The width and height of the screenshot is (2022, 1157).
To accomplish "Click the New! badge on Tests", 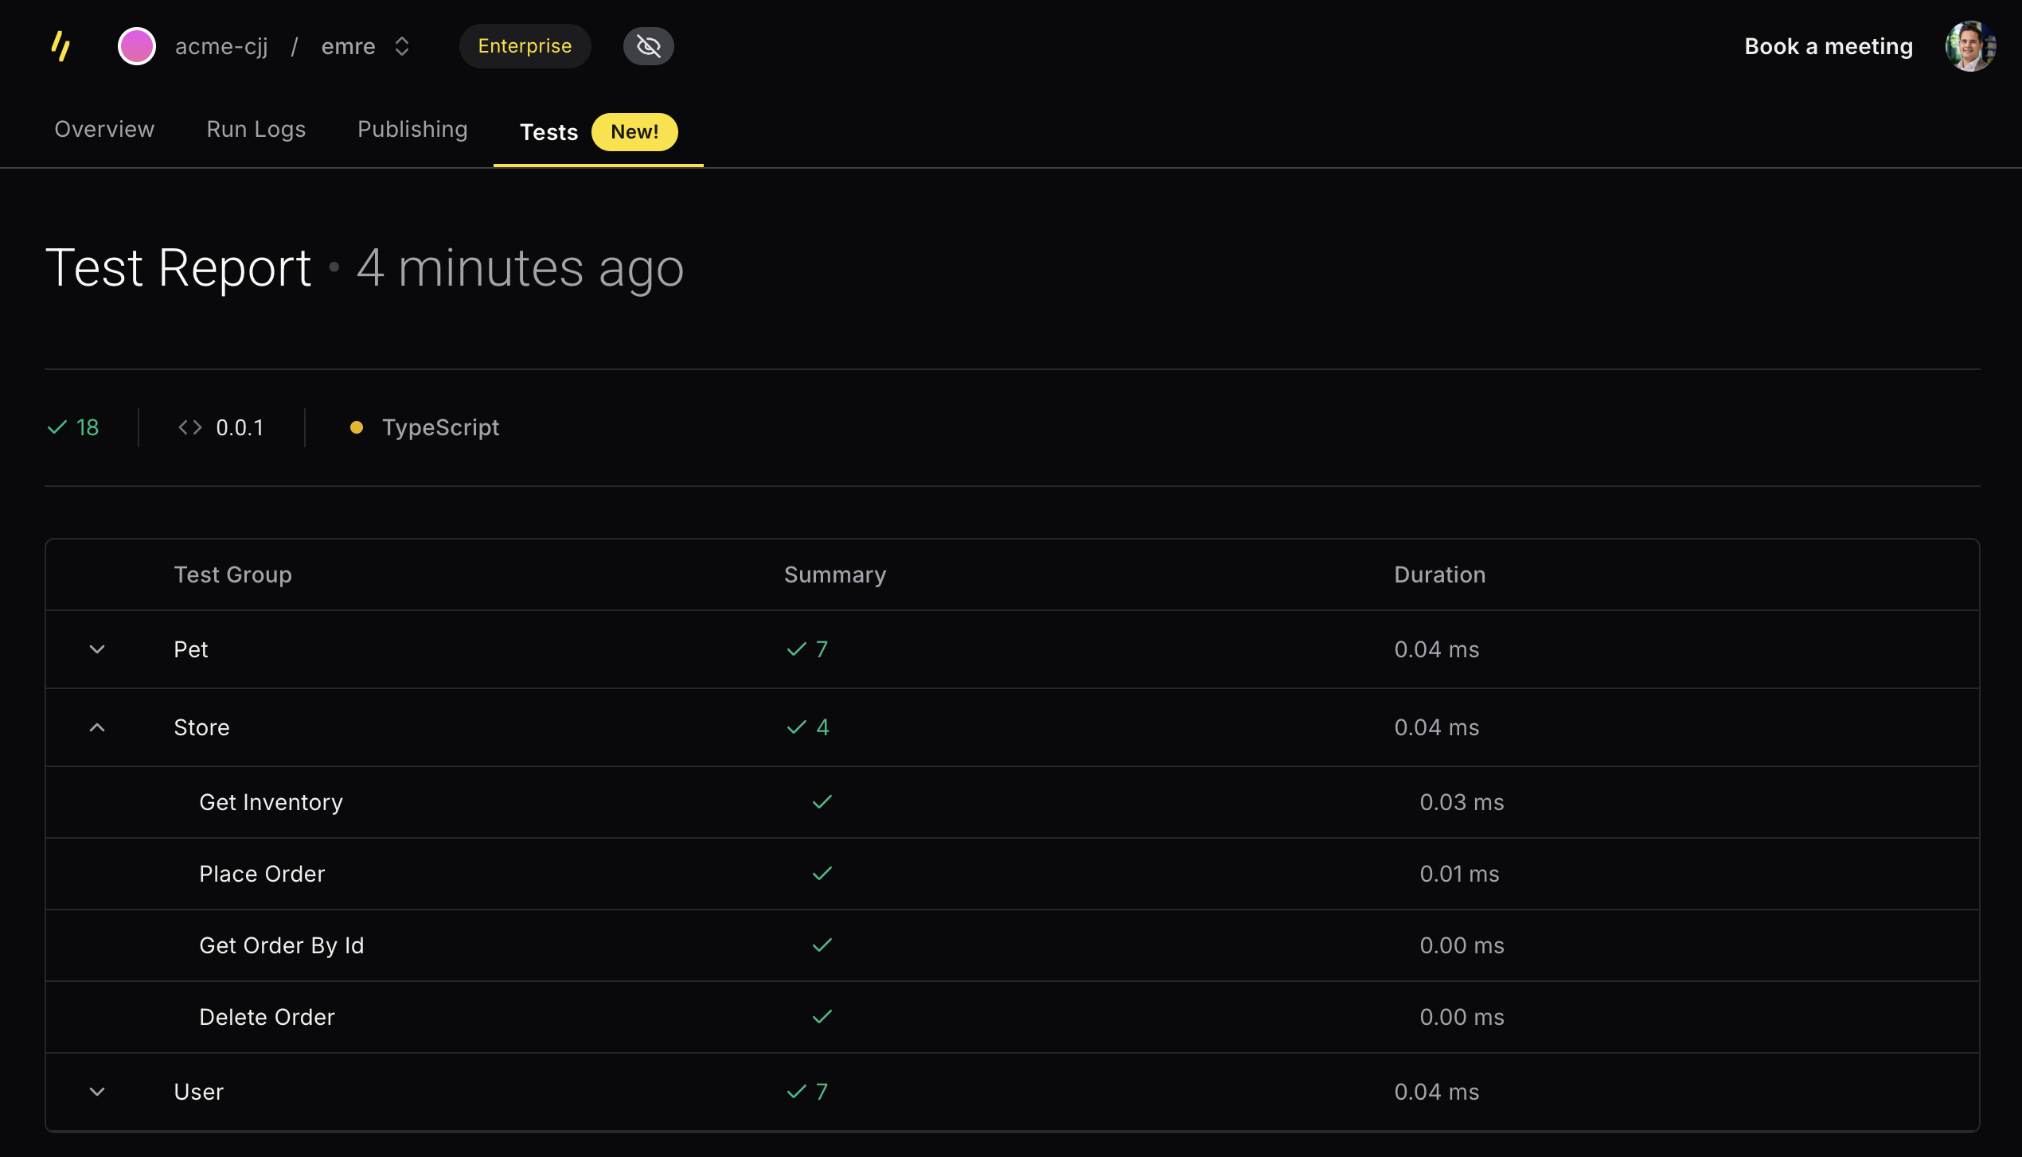I will click(x=634, y=132).
